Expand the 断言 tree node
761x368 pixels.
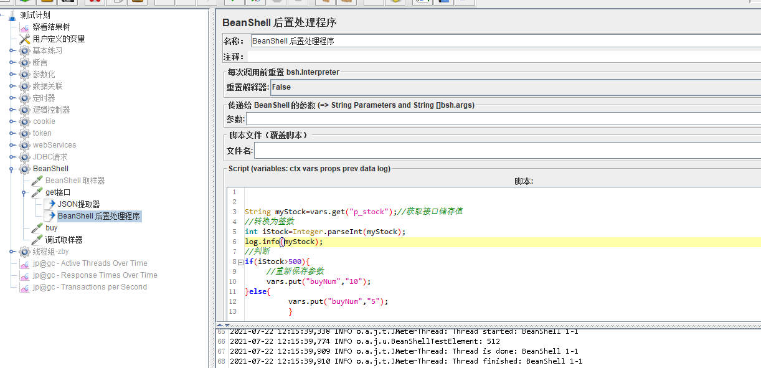point(12,62)
